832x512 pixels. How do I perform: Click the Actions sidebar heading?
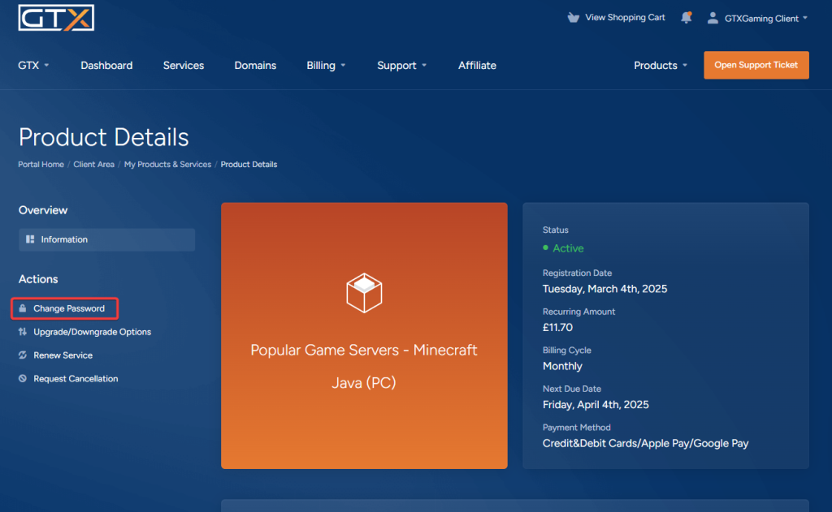[38, 279]
